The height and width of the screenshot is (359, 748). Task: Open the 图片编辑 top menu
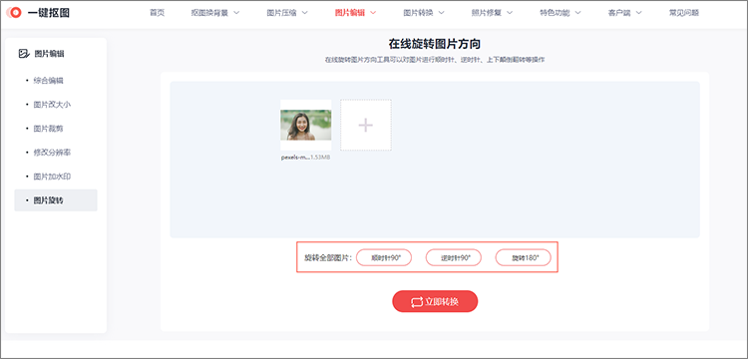point(350,13)
